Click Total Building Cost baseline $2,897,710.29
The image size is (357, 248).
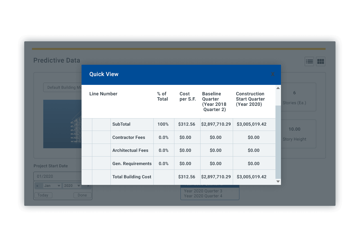[216, 177]
